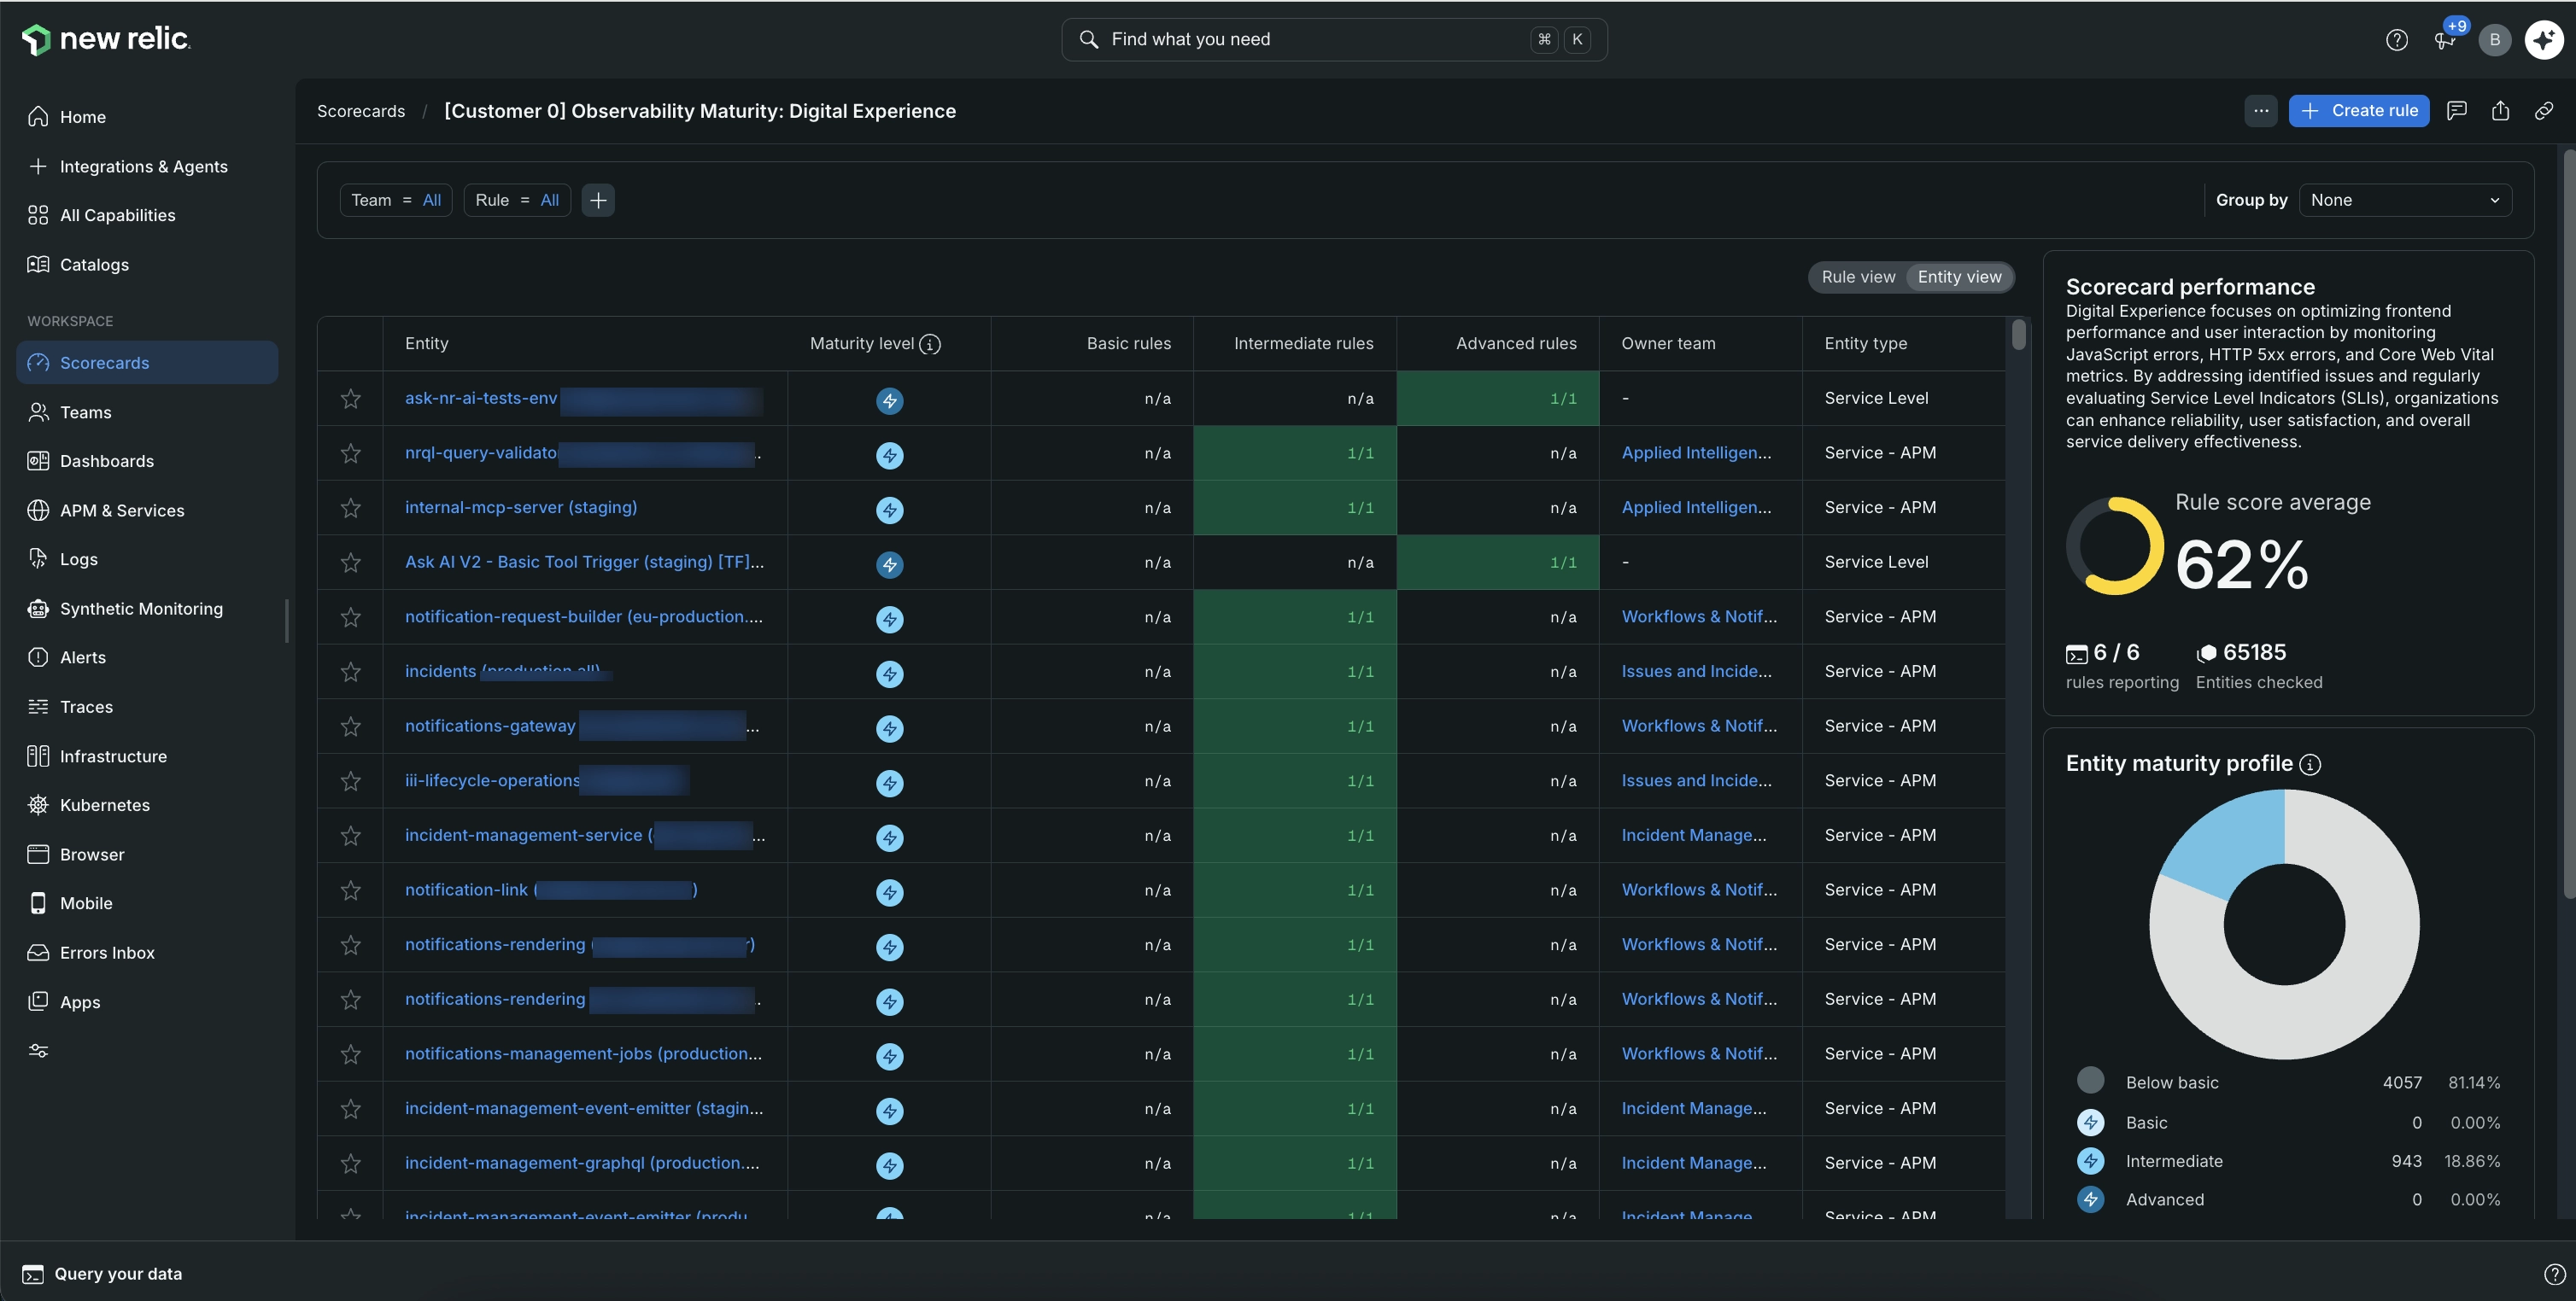Favorite the ask-nr-ai-tests-env entity star
Viewport: 2576px width, 1301px height.
pyautogui.click(x=350, y=399)
